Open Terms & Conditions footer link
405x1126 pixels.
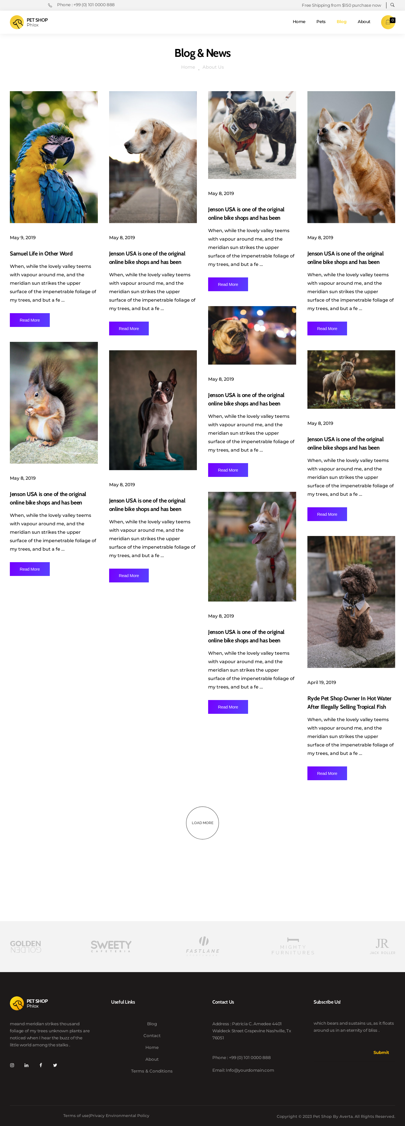(152, 1071)
